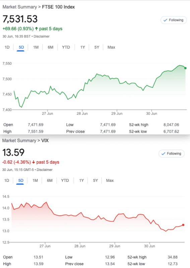Screen dimensions: 190x268
Task: Click FTSE 100 price 7,531.53
Action: coord(20,19)
